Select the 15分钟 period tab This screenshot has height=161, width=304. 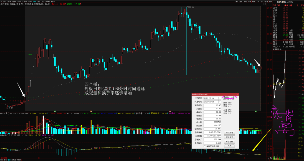pyautogui.click(x=19, y=2)
